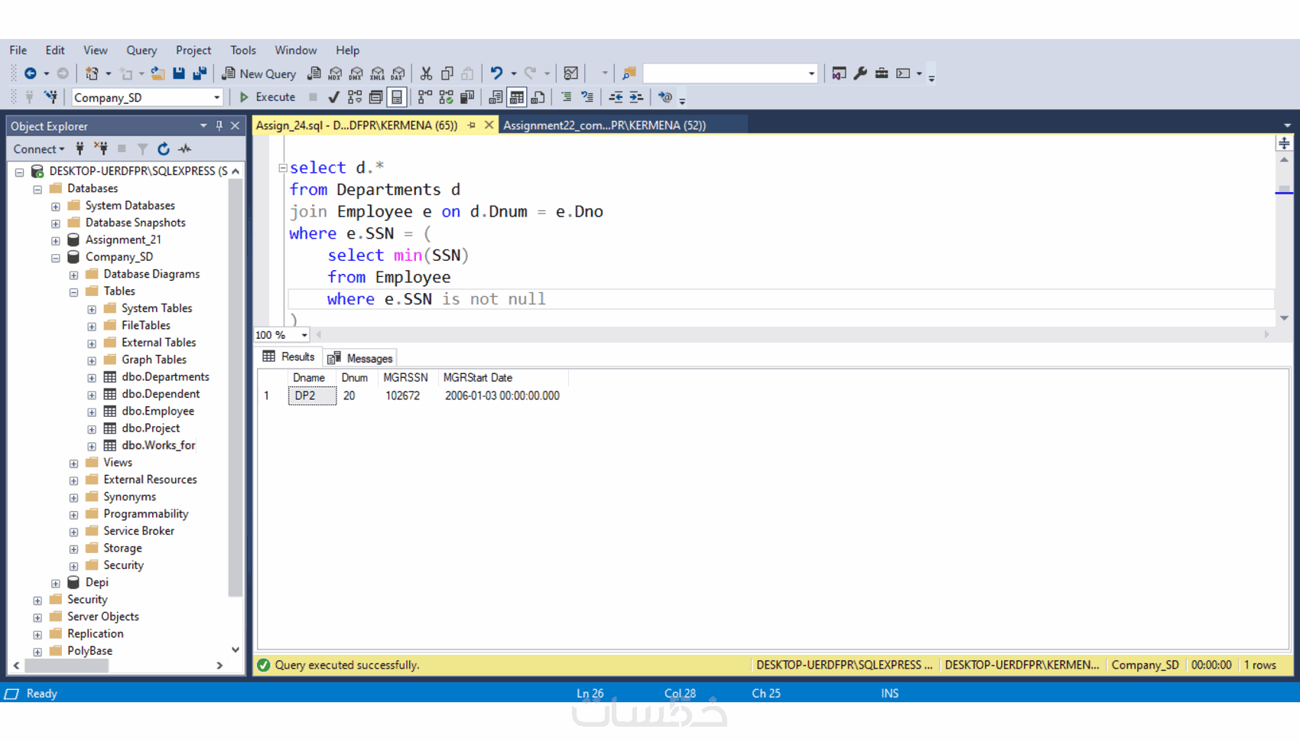
Task: Click the XMLA query icon
Action: coord(377,73)
